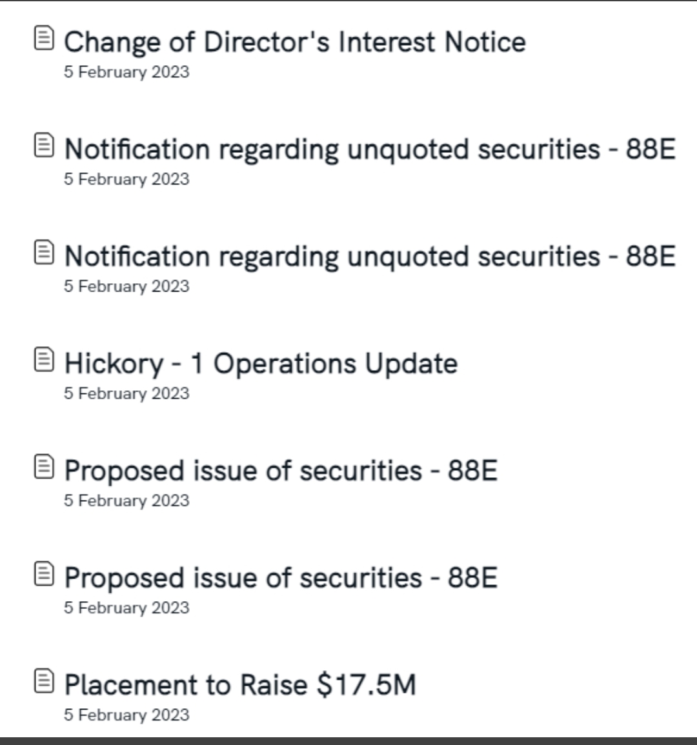Click document icon beside Change of Director's Interest Notice
This screenshot has width=697, height=745.
(43, 39)
